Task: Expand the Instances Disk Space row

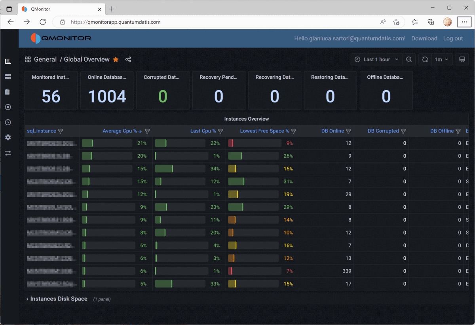Action: point(59,299)
